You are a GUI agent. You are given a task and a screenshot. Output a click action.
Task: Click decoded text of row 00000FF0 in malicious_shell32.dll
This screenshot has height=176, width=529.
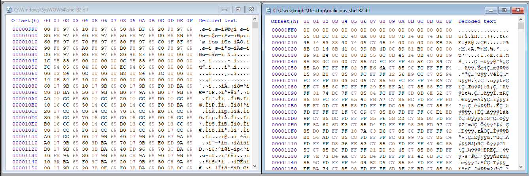click(x=483, y=30)
